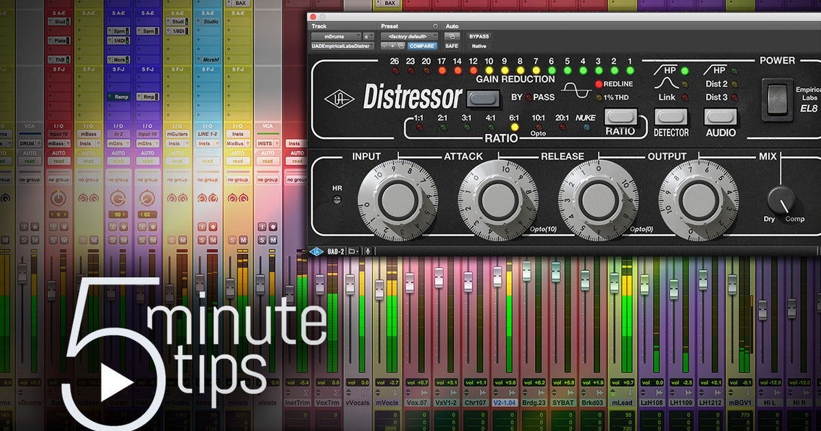The height and width of the screenshot is (431, 821).
Task: Select the Native processing tab
Action: coord(478,46)
